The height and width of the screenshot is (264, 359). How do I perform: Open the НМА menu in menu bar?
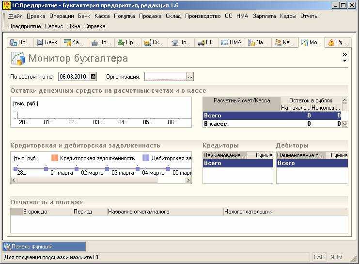point(242,16)
